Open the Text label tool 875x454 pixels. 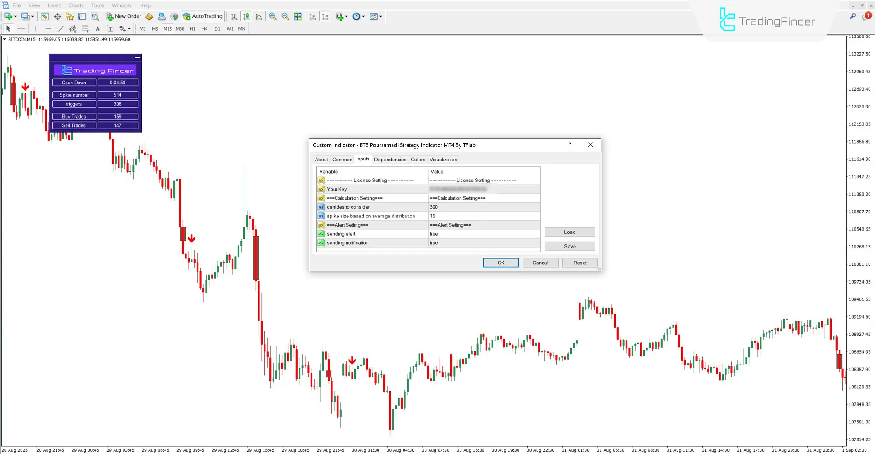point(110,28)
